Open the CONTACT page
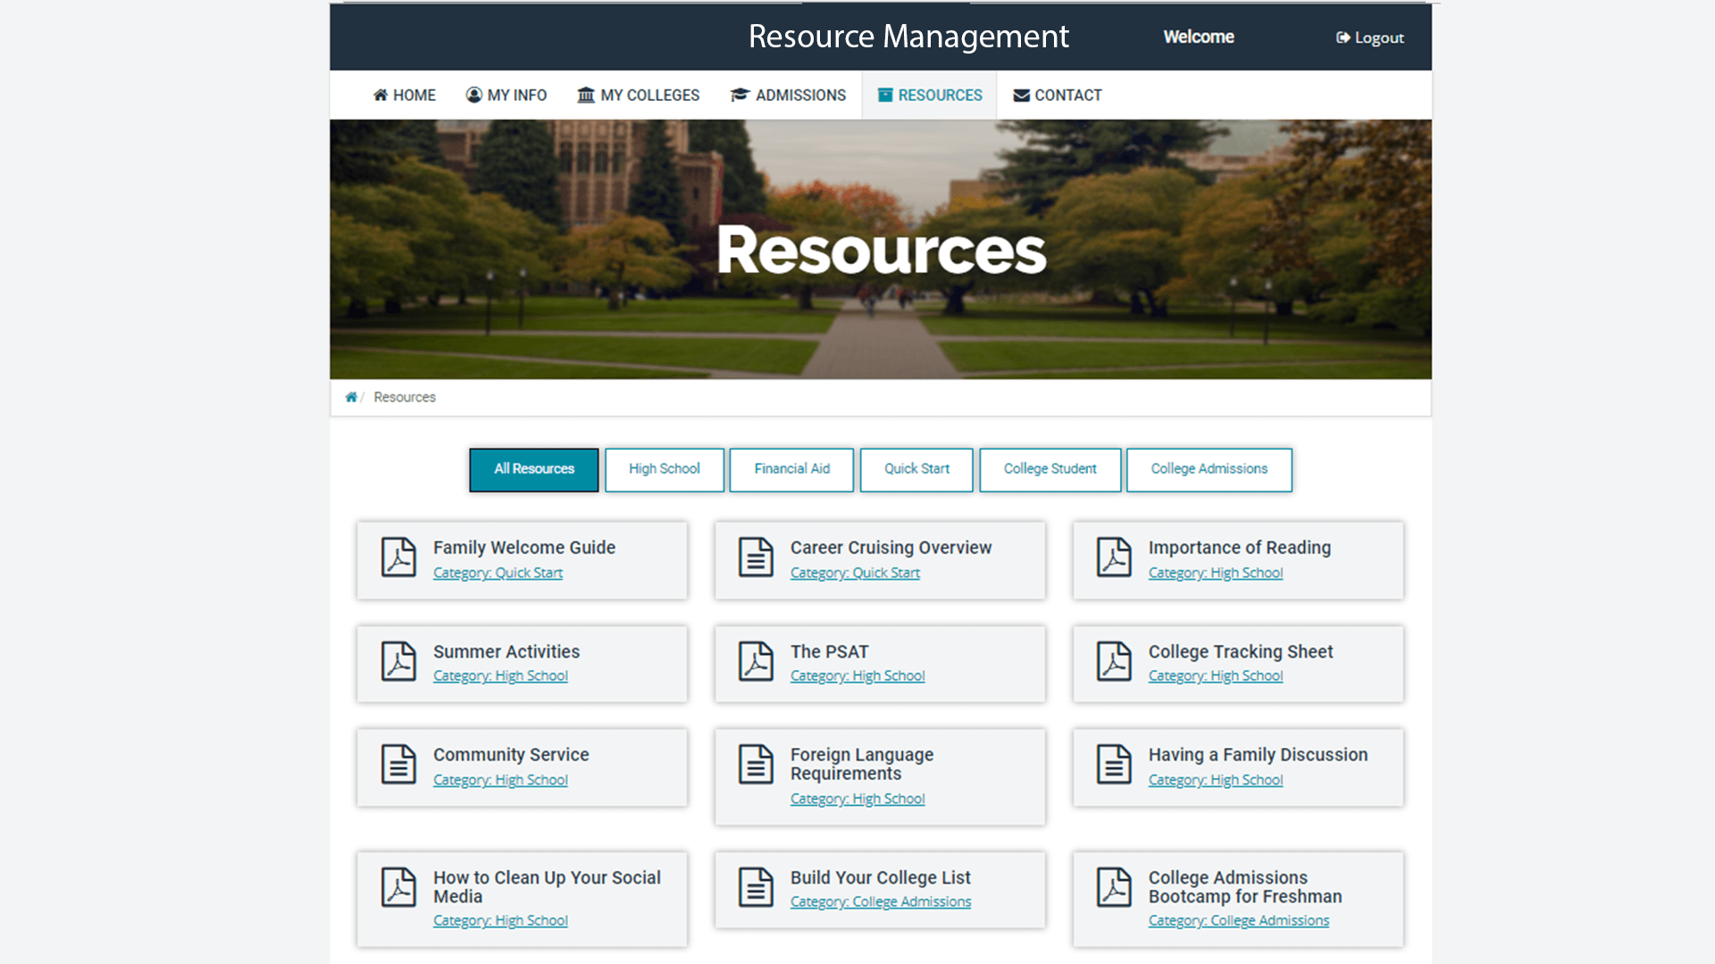Viewport: 1715px width, 964px height. point(1058,95)
